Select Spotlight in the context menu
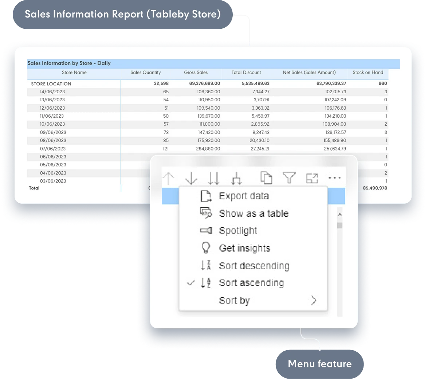This screenshot has height=379, width=440. click(238, 231)
